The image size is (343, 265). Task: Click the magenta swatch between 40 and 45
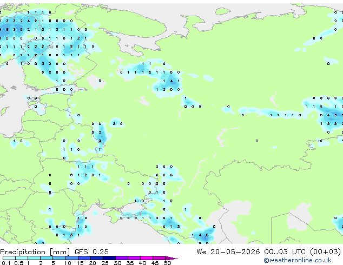pos(147,258)
